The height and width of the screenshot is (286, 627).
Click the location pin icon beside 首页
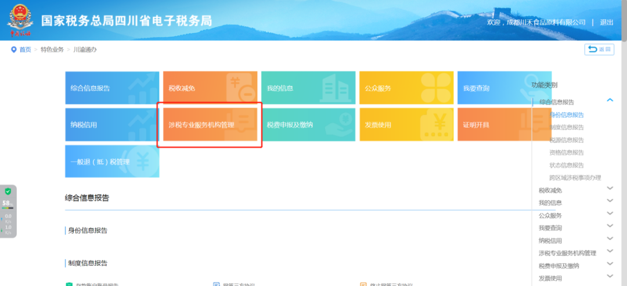point(13,49)
